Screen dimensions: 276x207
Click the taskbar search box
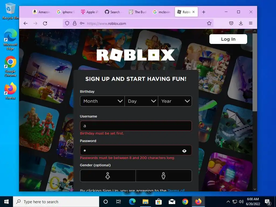tap(56, 202)
